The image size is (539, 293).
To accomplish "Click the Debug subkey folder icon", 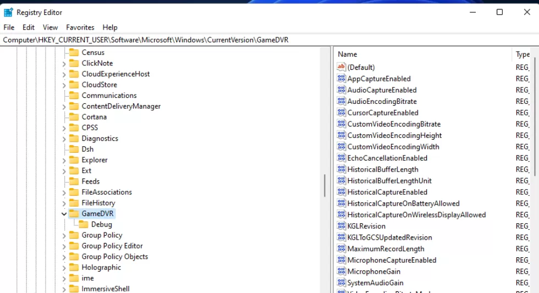I will [x=84, y=224].
